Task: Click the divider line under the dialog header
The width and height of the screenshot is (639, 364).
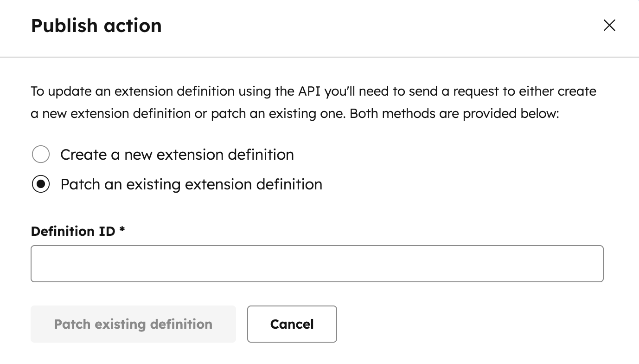Action: point(319,57)
